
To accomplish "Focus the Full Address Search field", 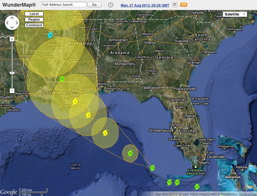I will tap(64, 5).
